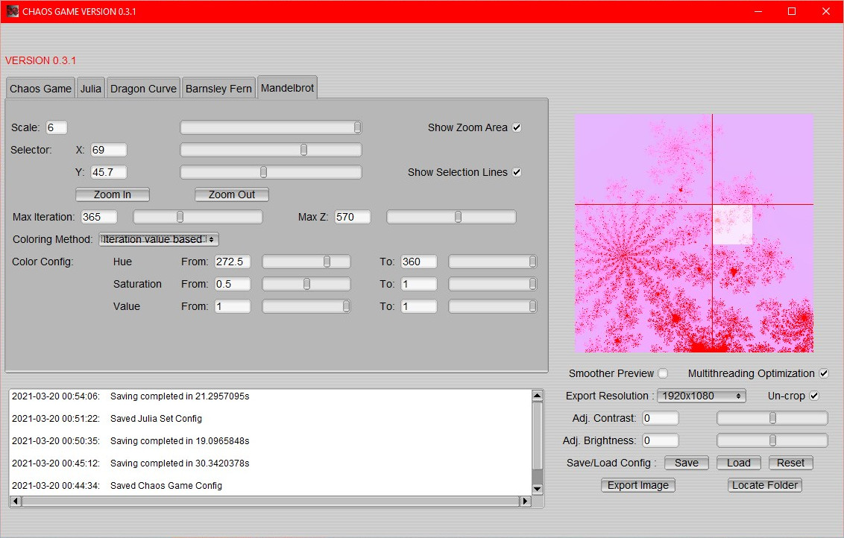Select the Barnsley Fern tab
844x538 pixels.
tap(218, 87)
